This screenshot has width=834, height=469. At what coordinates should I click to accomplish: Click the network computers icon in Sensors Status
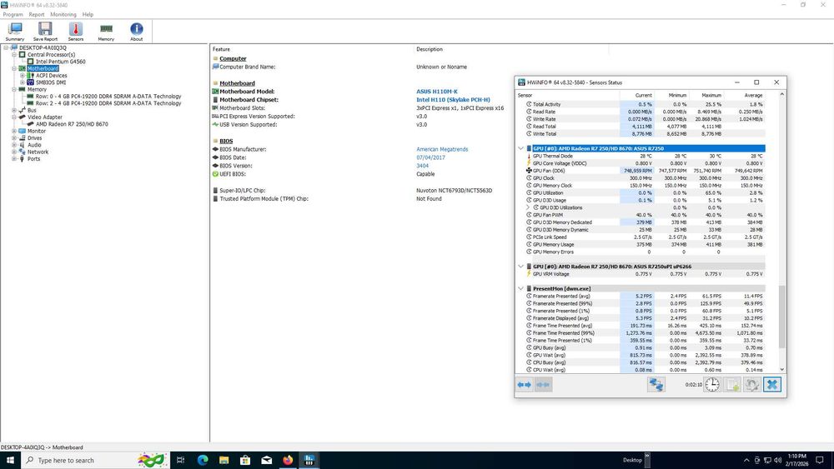click(656, 385)
